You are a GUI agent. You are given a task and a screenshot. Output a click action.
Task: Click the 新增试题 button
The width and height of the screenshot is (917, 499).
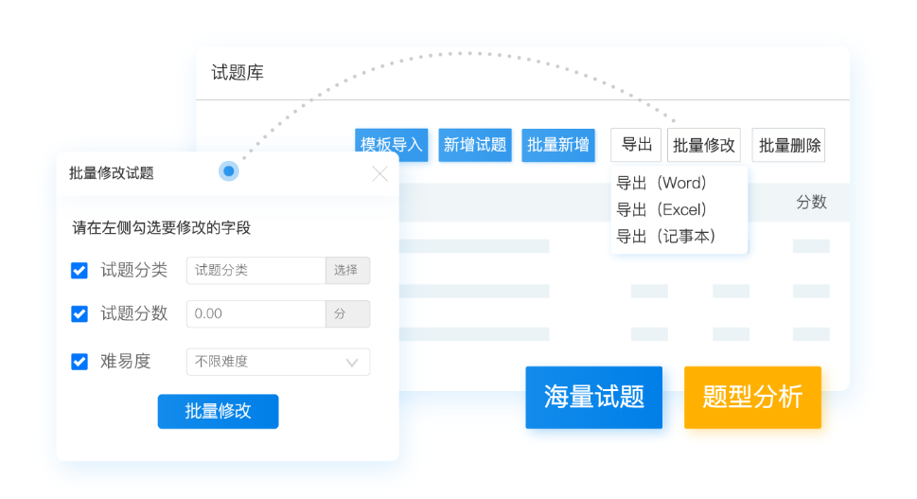tap(475, 145)
